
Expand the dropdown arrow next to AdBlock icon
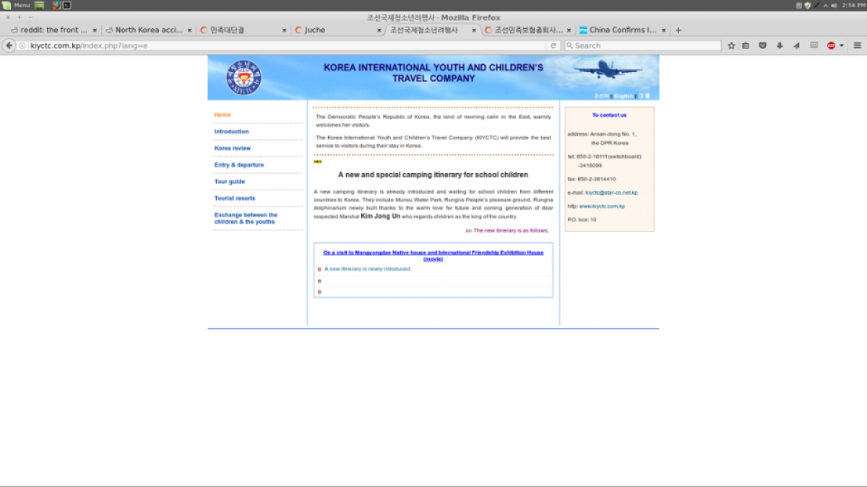[x=842, y=45]
